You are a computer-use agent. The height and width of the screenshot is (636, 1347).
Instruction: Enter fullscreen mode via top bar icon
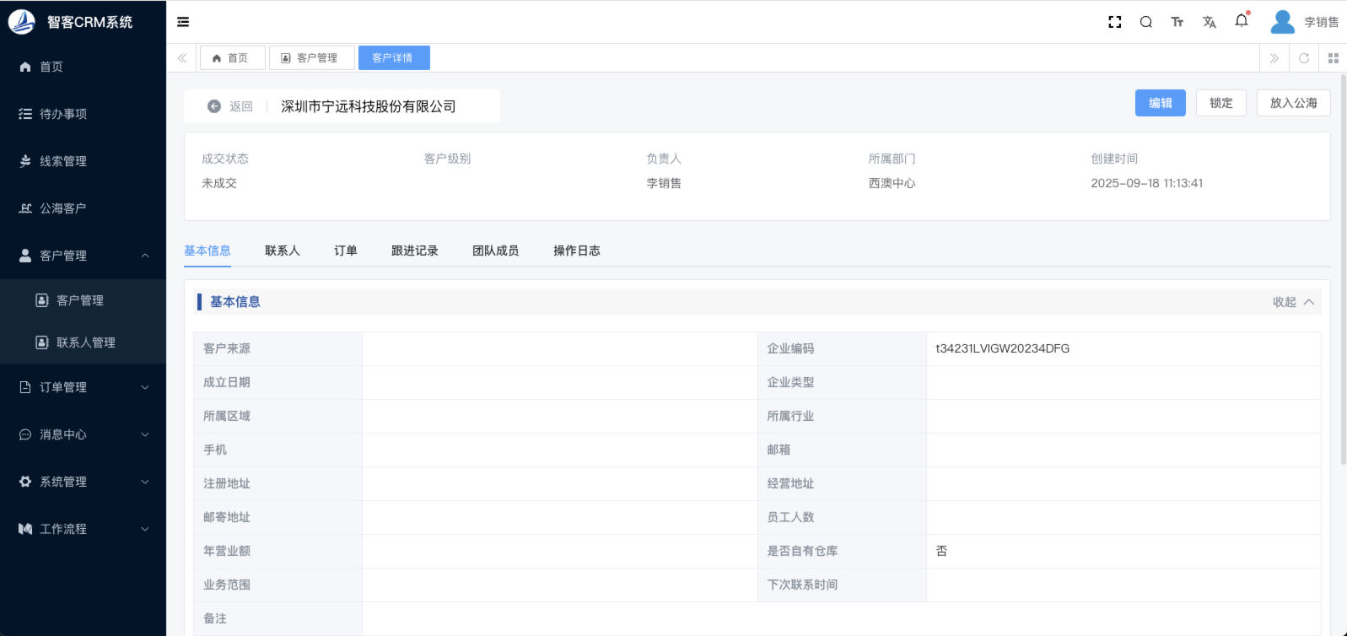tap(1114, 22)
